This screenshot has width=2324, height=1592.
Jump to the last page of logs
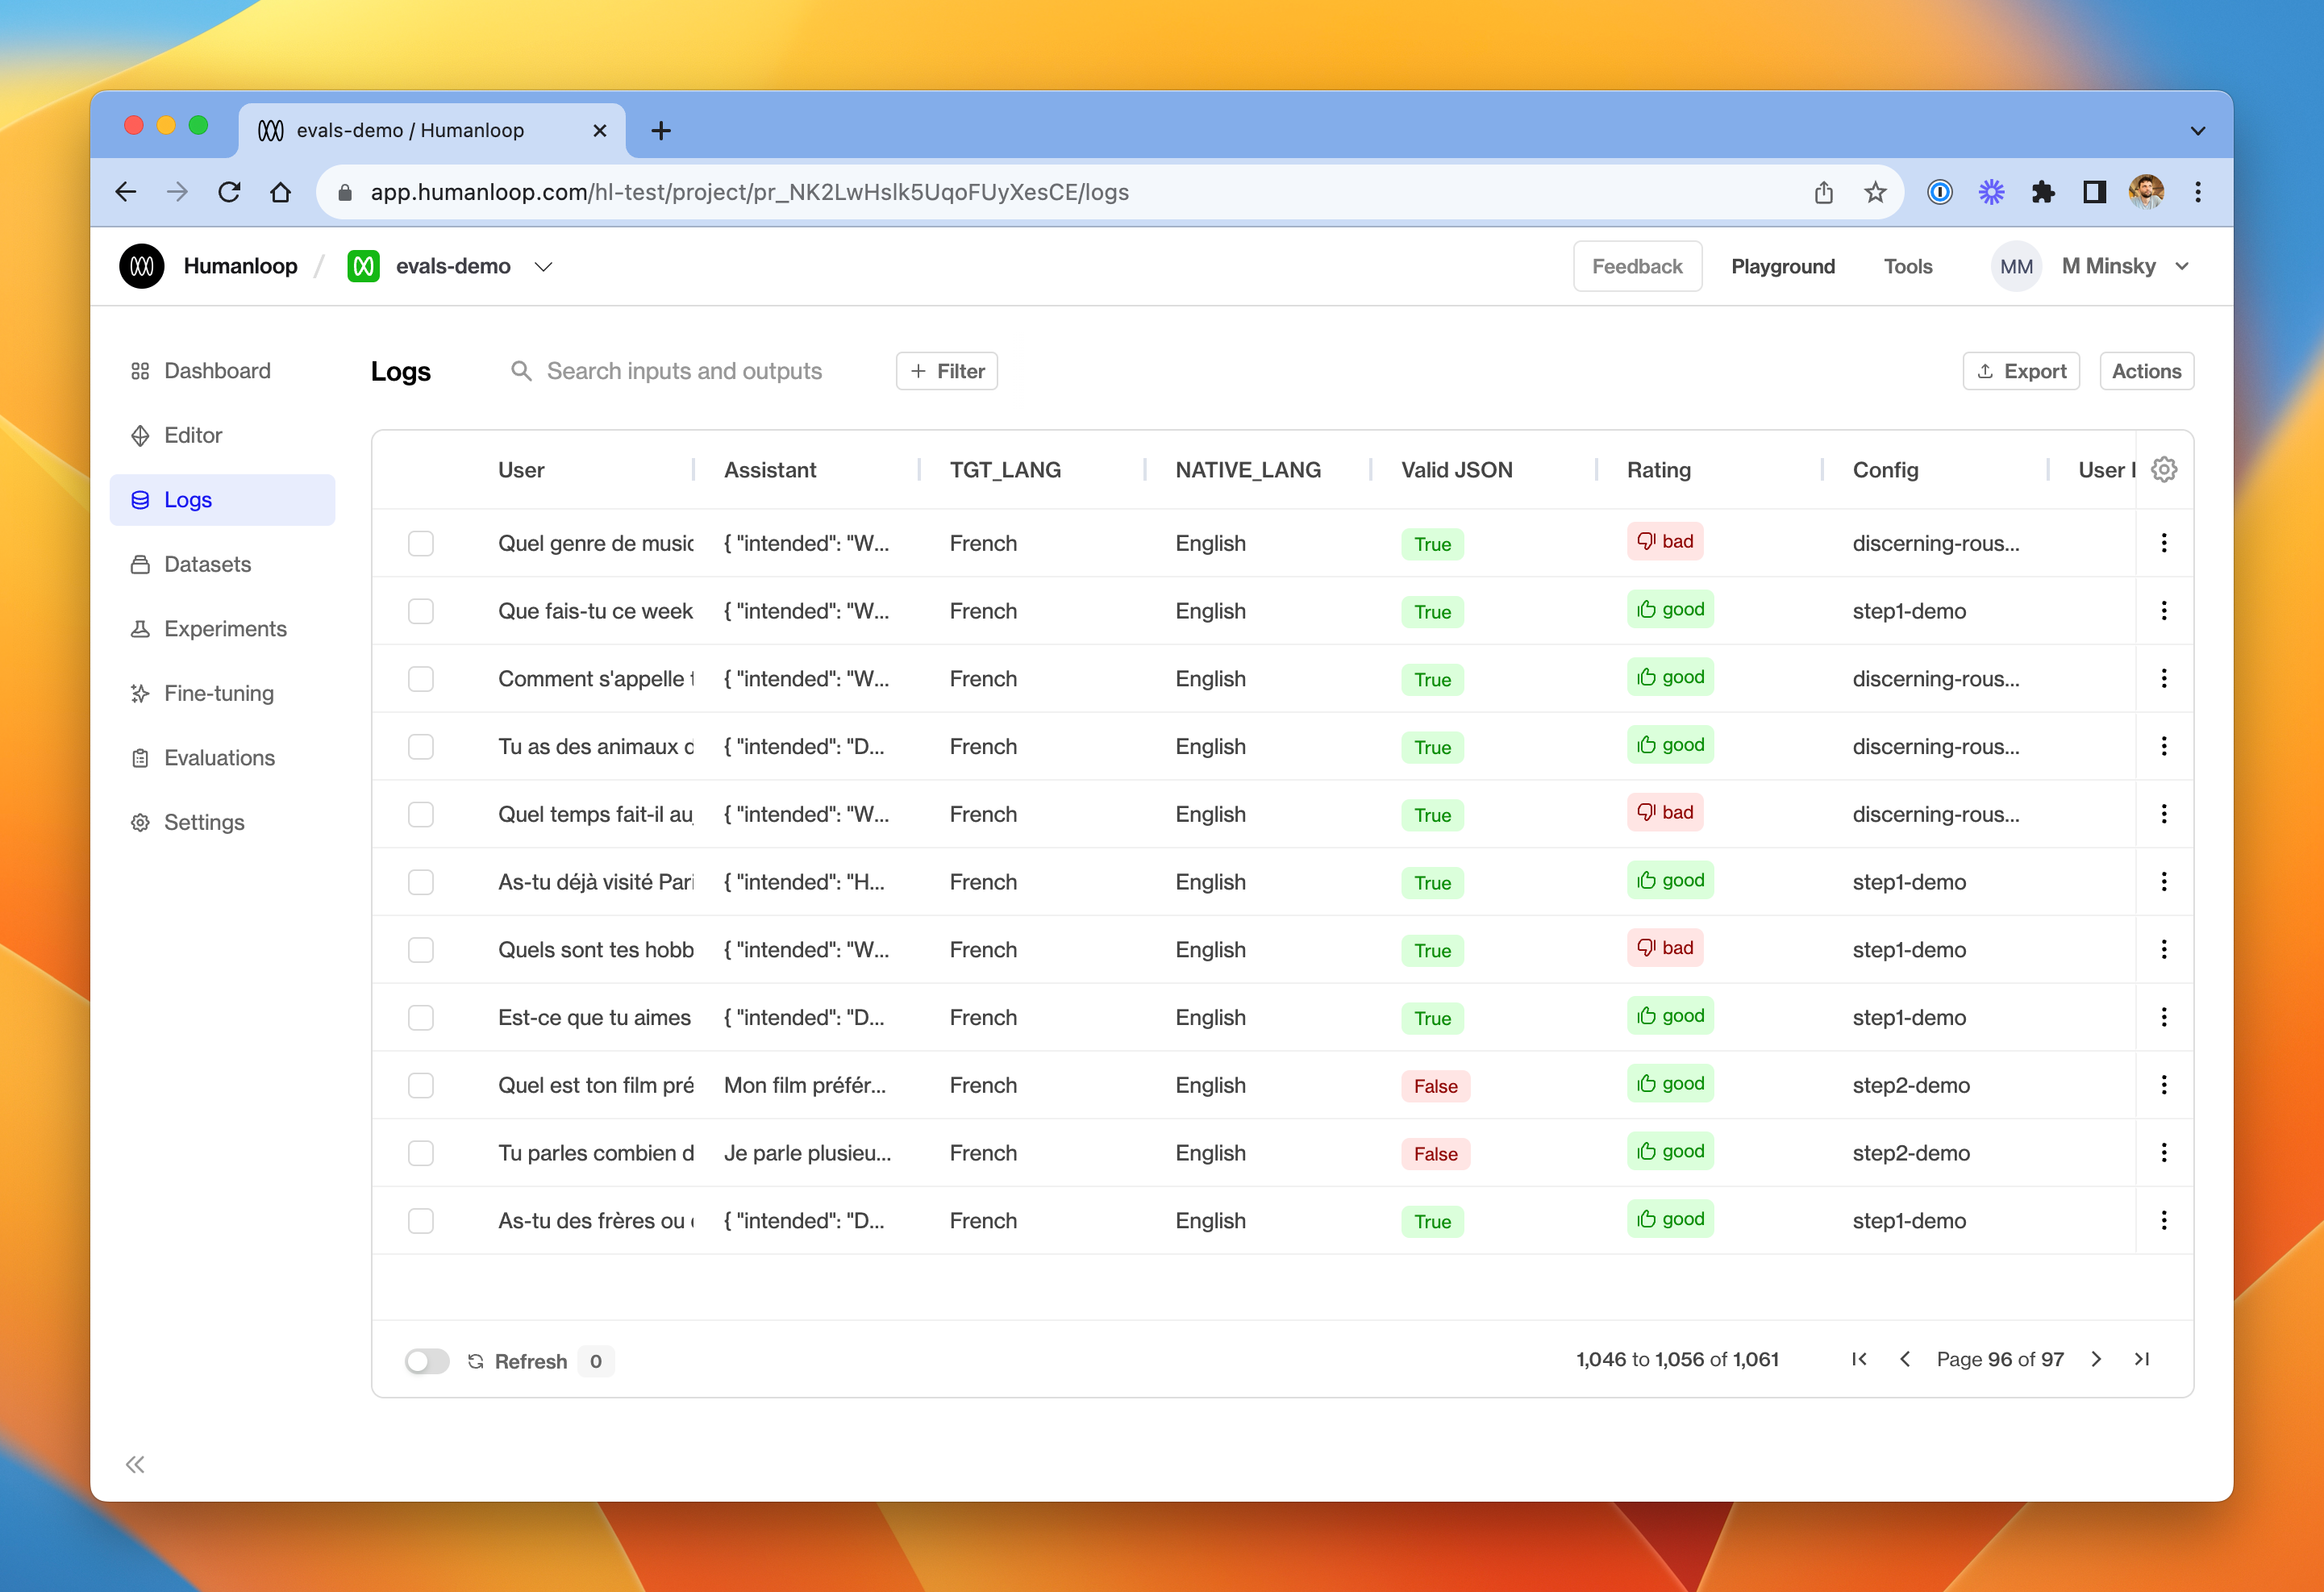(x=2143, y=1359)
